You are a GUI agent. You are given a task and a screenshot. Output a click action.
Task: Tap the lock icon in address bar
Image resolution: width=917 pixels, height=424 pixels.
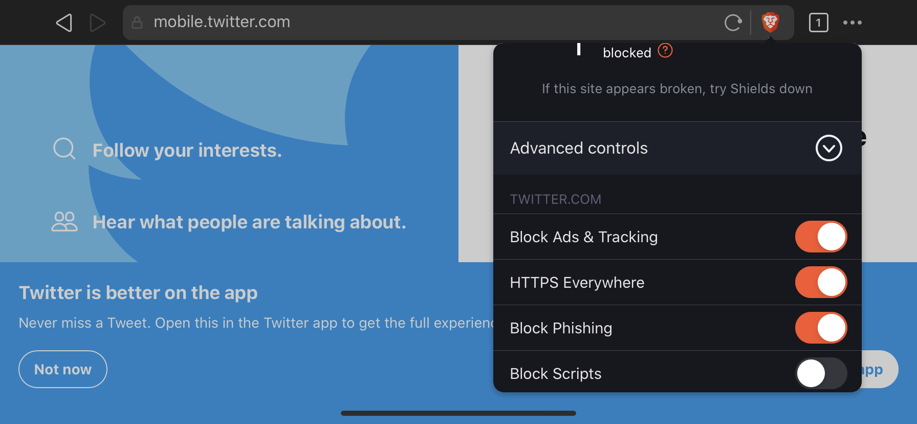point(137,23)
